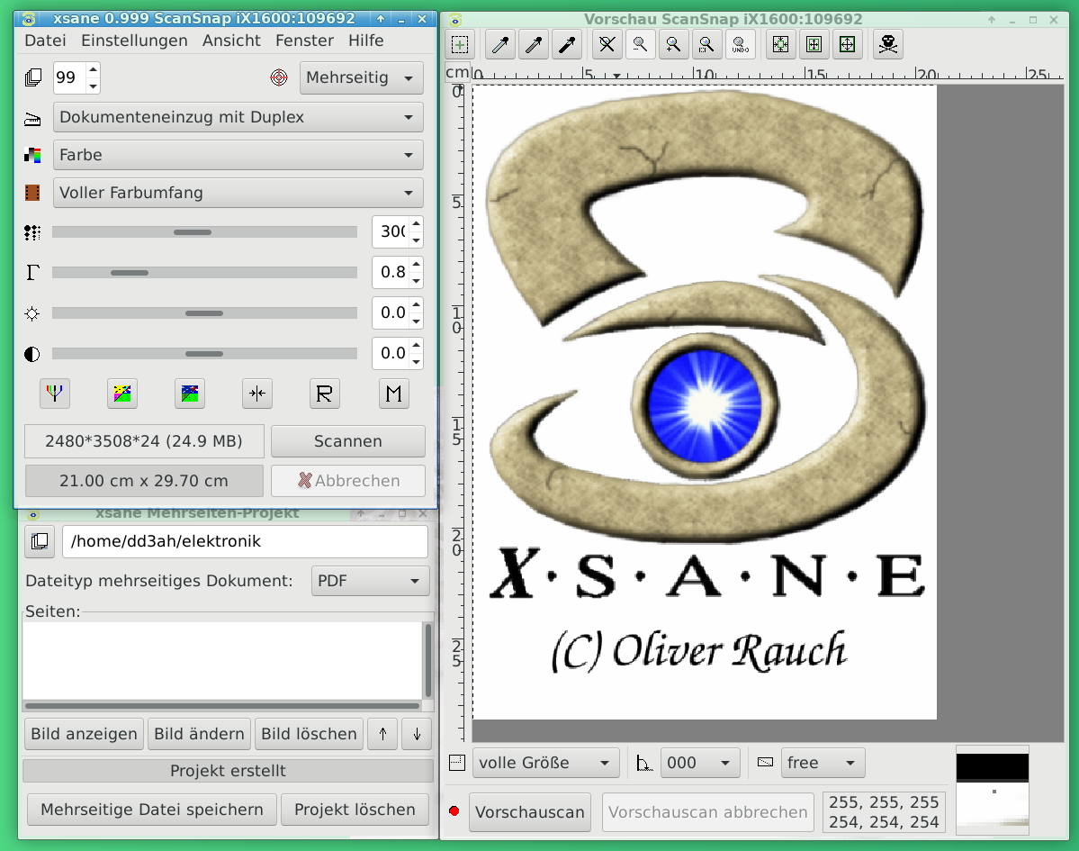Select the gray point pipette tool

pos(534,45)
